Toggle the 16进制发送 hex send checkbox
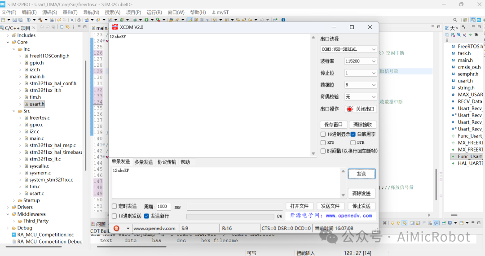 [x=114, y=216]
